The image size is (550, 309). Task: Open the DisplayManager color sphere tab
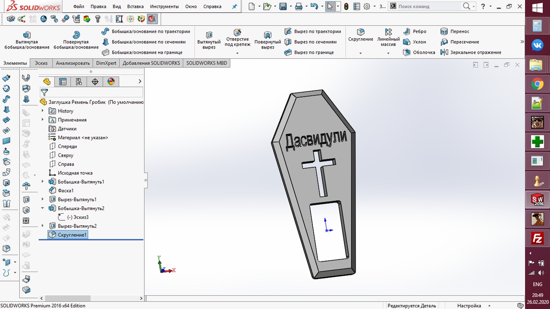[x=111, y=82]
